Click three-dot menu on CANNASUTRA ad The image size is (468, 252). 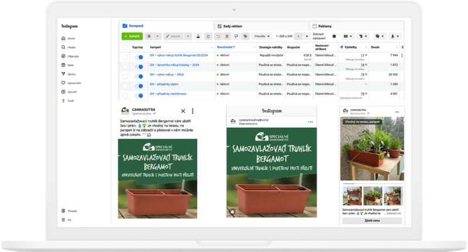click(192, 111)
